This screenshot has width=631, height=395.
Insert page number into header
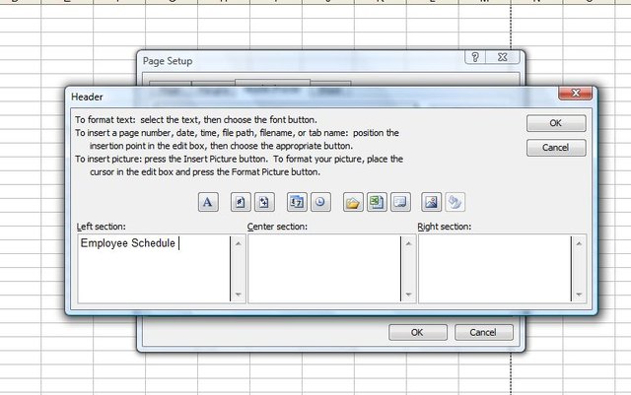[x=241, y=202]
